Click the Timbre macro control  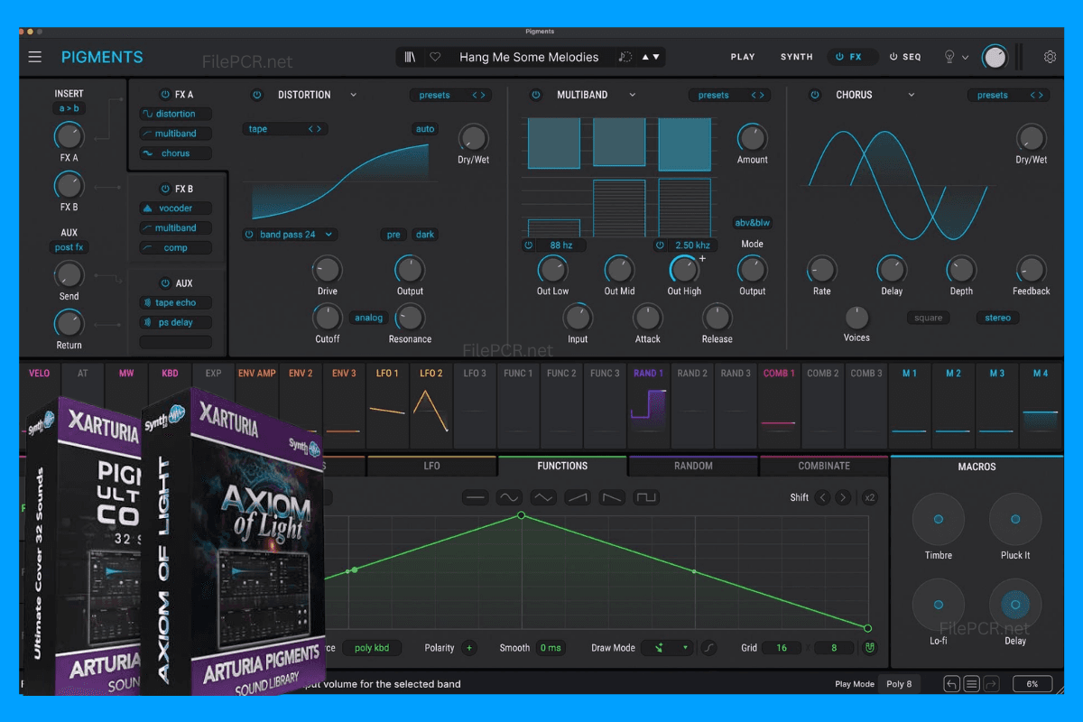pos(939,519)
